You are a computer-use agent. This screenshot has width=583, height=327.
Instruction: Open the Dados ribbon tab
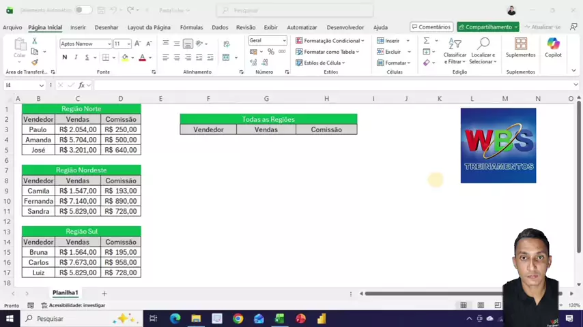tap(220, 27)
